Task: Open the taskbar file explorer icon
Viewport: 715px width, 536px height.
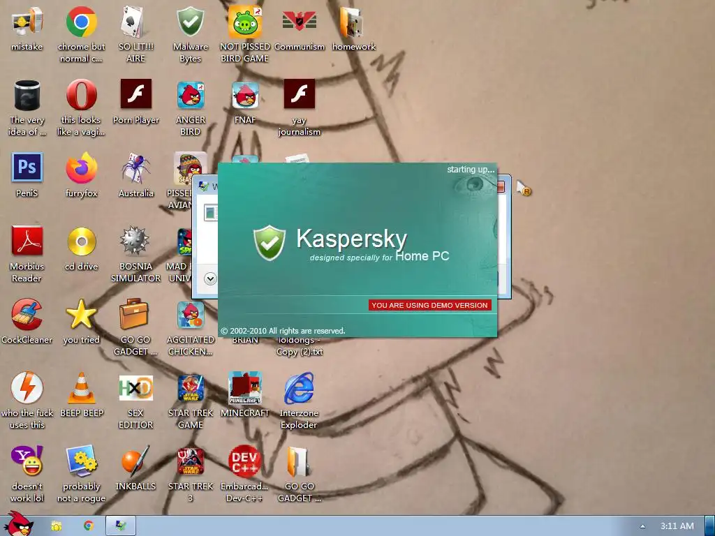Action: [56, 526]
